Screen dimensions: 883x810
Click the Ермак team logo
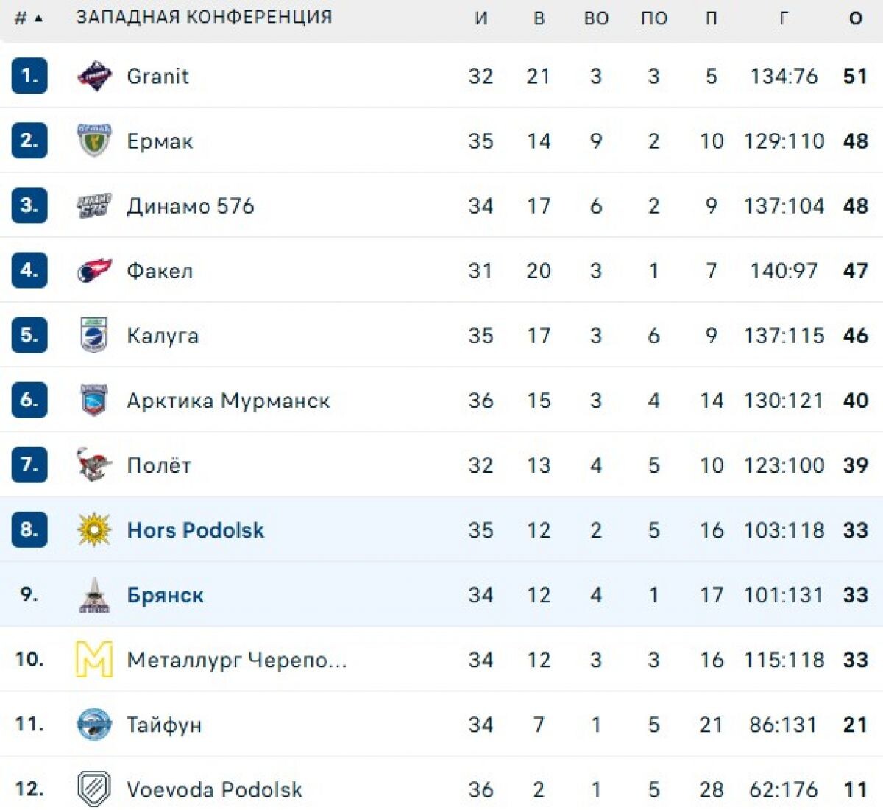point(94,141)
